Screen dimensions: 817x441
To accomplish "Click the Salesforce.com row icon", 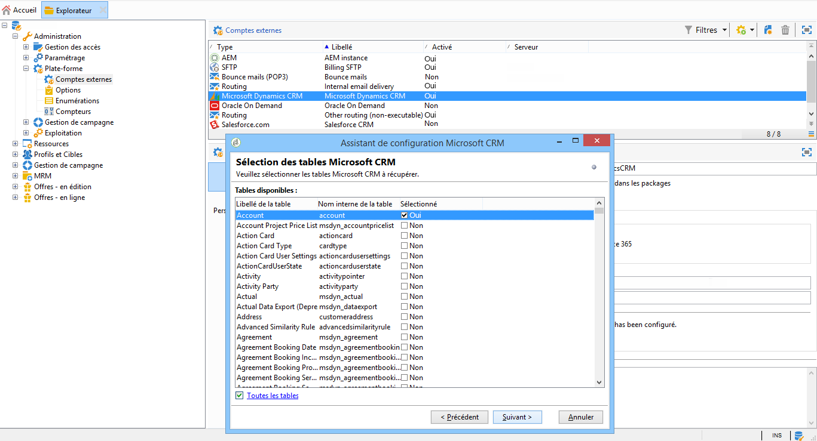I will [215, 125].
